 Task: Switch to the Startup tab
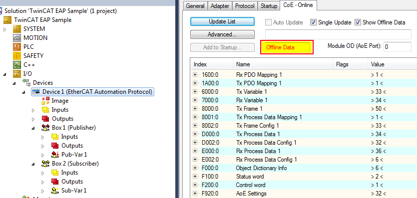[x=269, y=6]
